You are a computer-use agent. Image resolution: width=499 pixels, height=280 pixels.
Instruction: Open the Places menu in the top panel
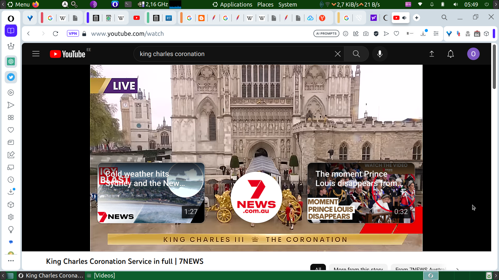pos(265,4)
